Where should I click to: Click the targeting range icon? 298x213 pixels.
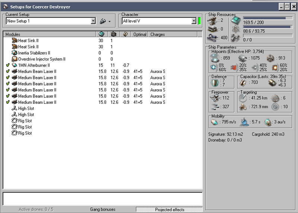(x=243, y=98)
